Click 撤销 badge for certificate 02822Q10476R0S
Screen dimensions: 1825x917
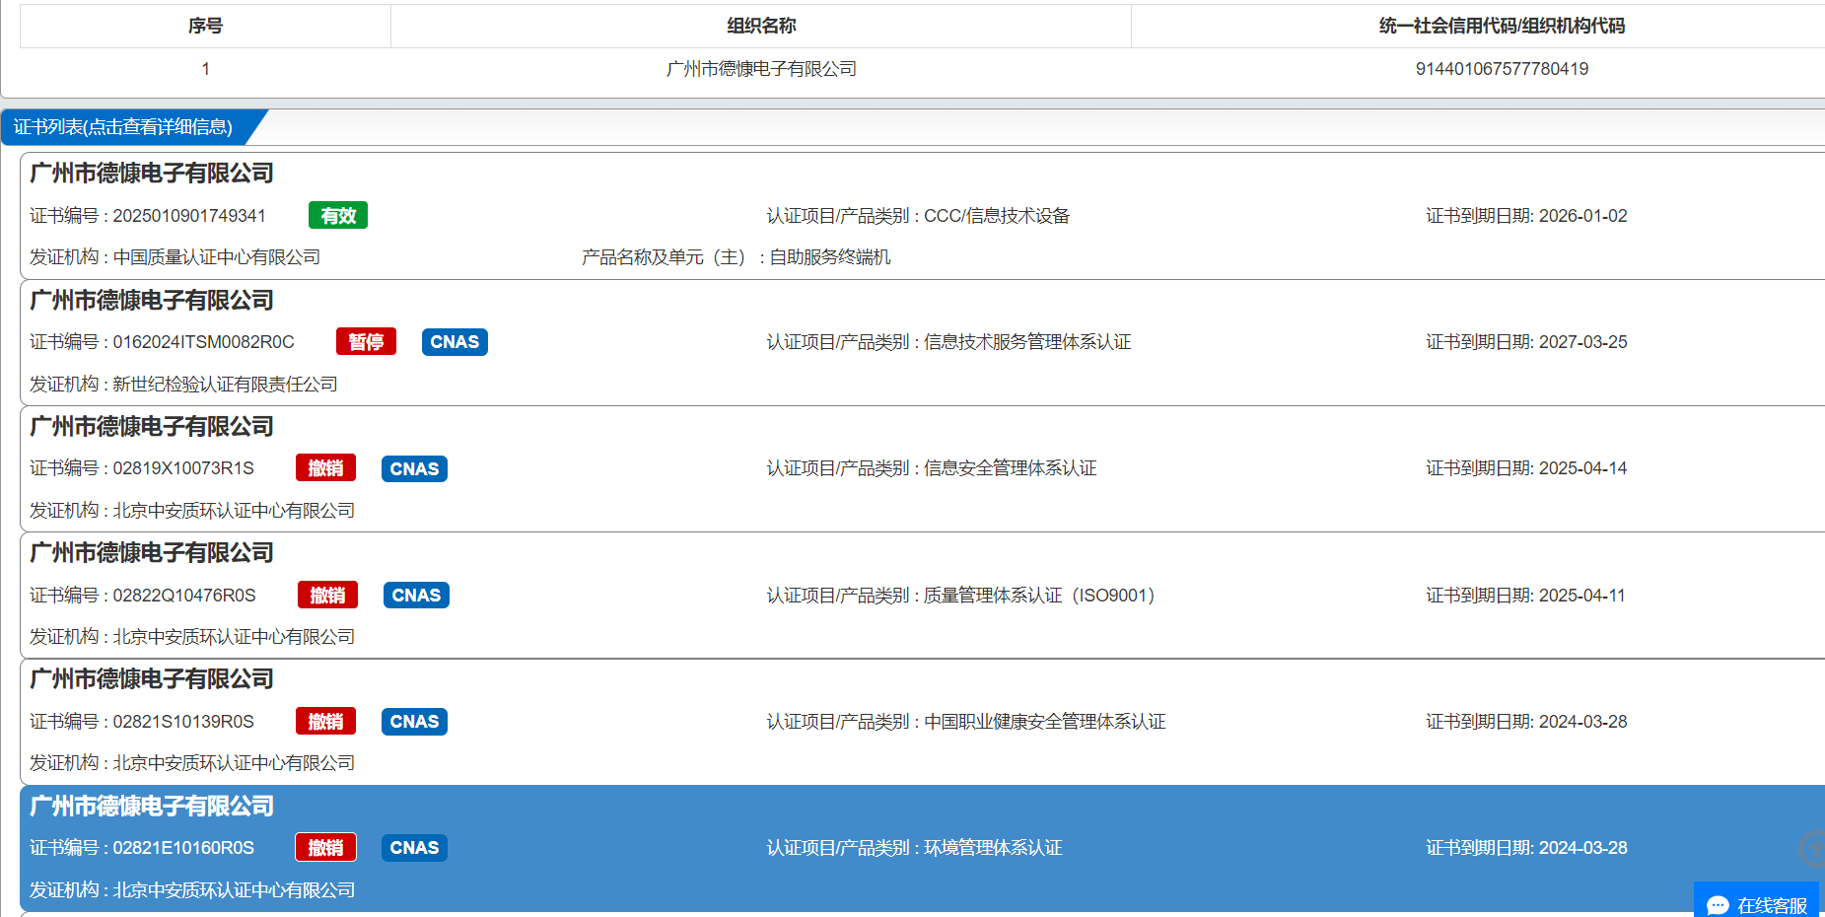pos(327,595)
